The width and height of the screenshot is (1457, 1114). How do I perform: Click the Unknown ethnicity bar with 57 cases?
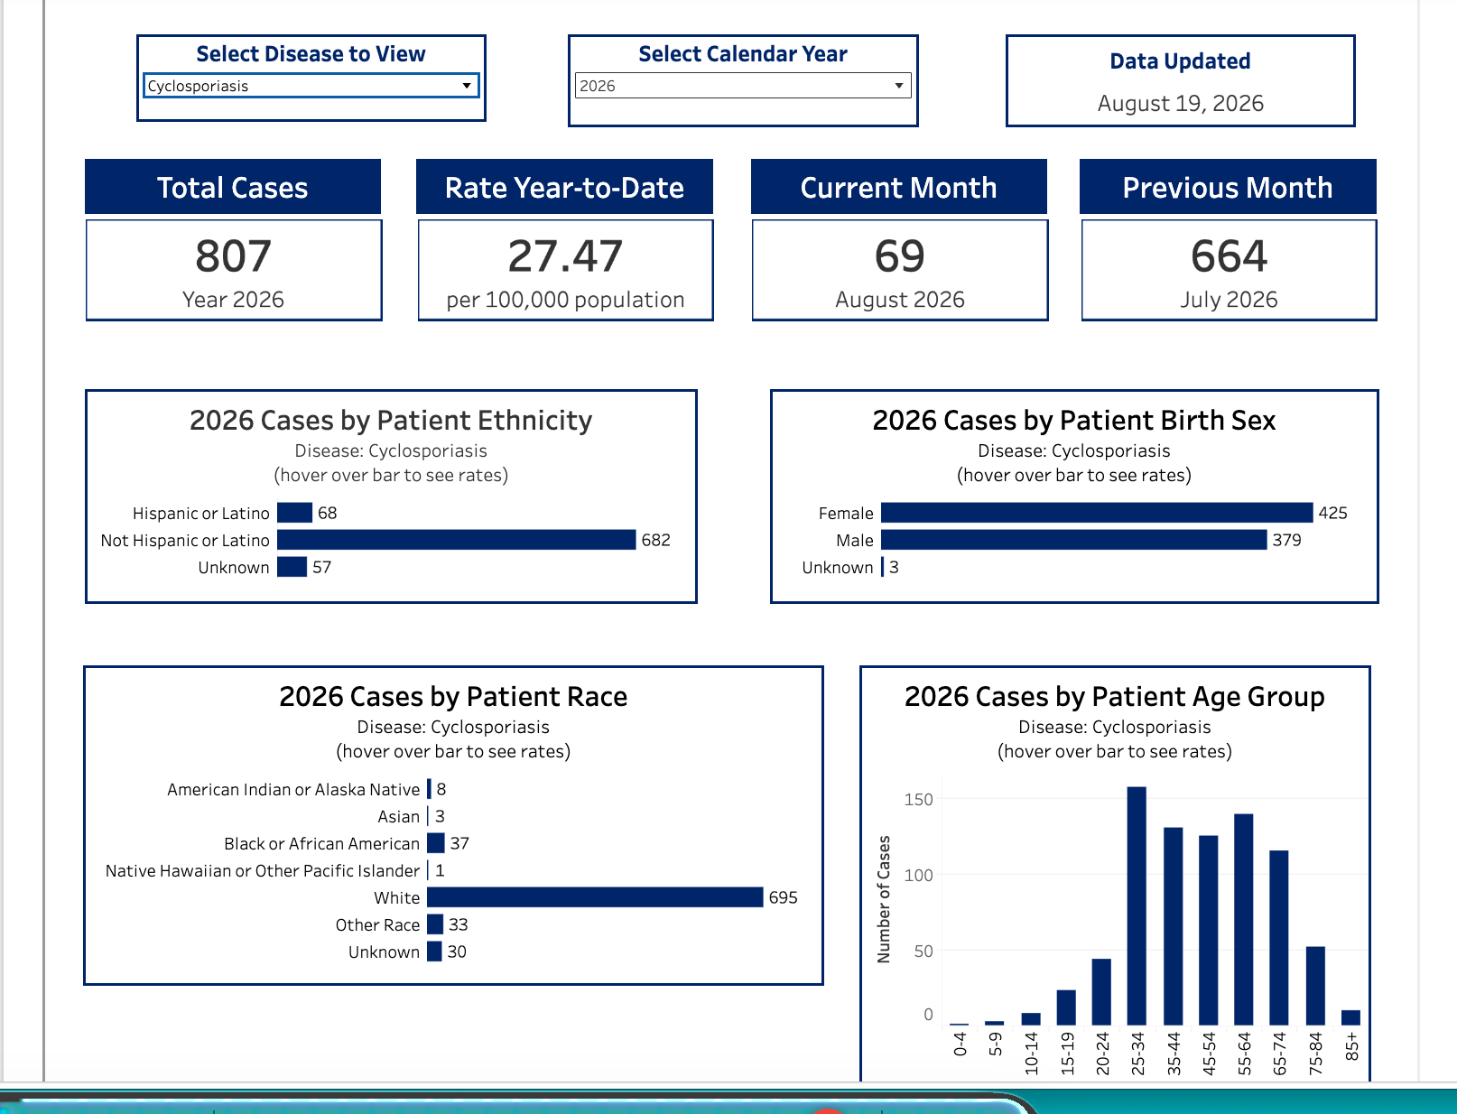[292, 567]
